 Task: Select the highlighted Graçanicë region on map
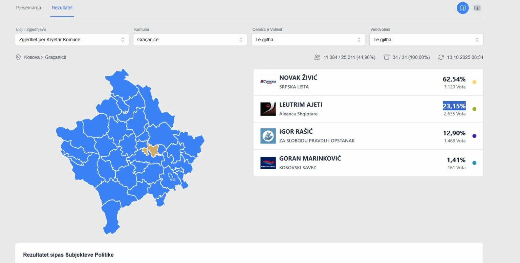[x=151, y=150]
